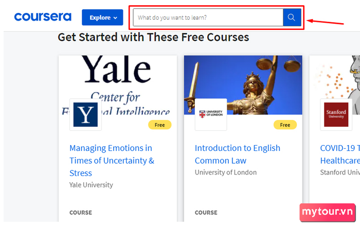Open the Coursera logo homepage
360x227 pixels.
click(x=43, y=17)
